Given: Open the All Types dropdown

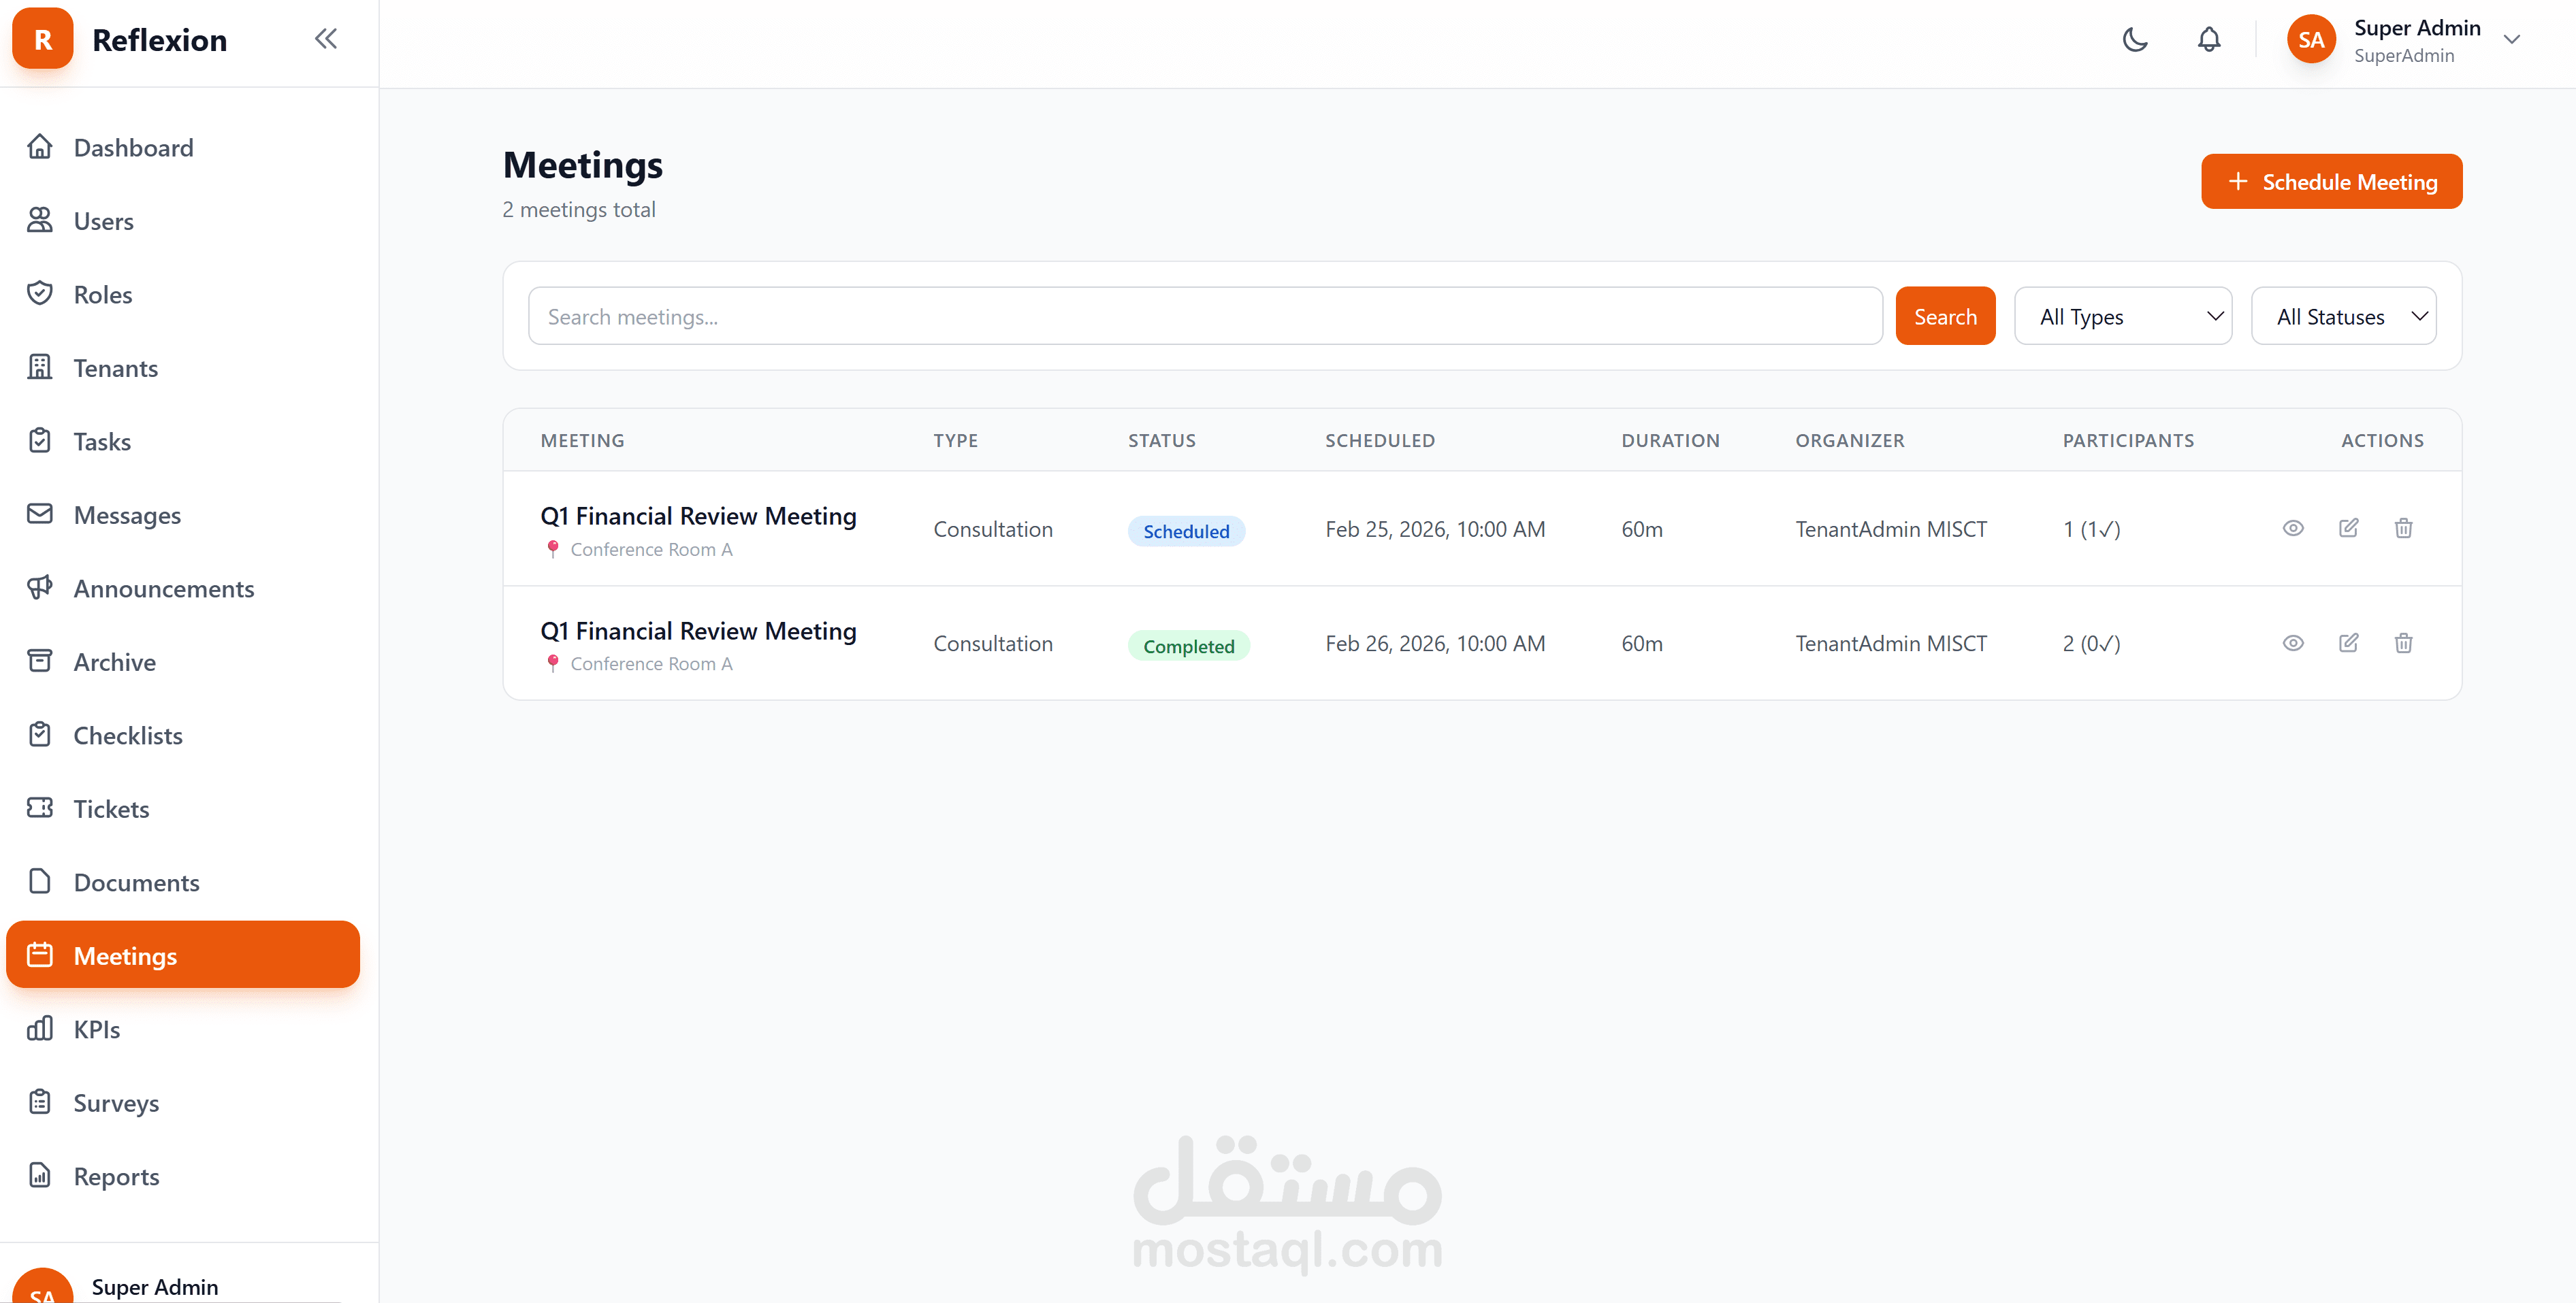Looking at the screenshot, I should pyautogui.click(x=2122, y=317).
